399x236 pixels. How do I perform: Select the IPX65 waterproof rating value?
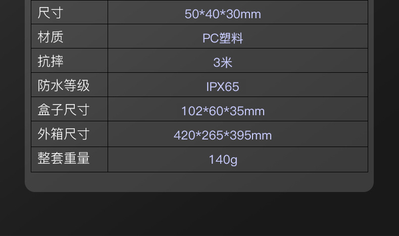point(223,87)
